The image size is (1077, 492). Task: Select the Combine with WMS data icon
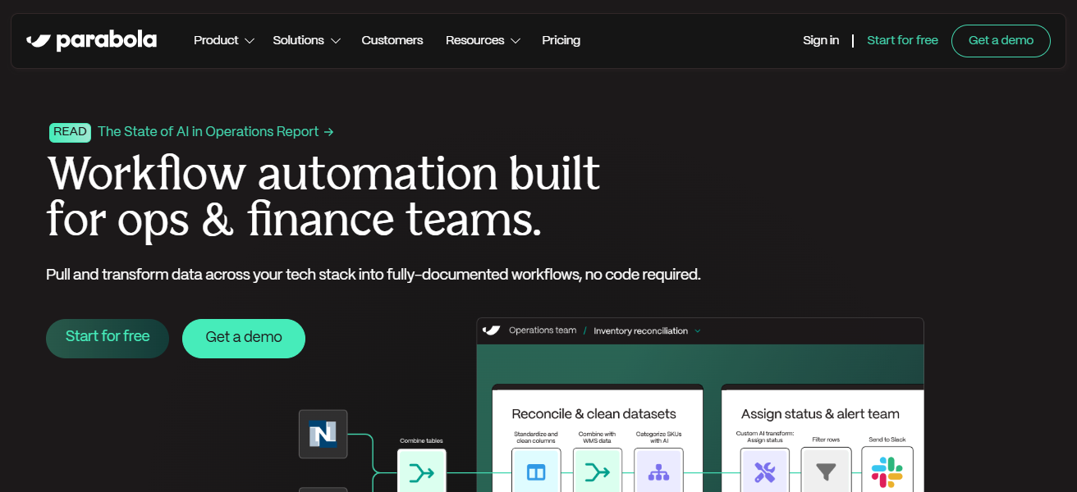click(x=597, y=472)
